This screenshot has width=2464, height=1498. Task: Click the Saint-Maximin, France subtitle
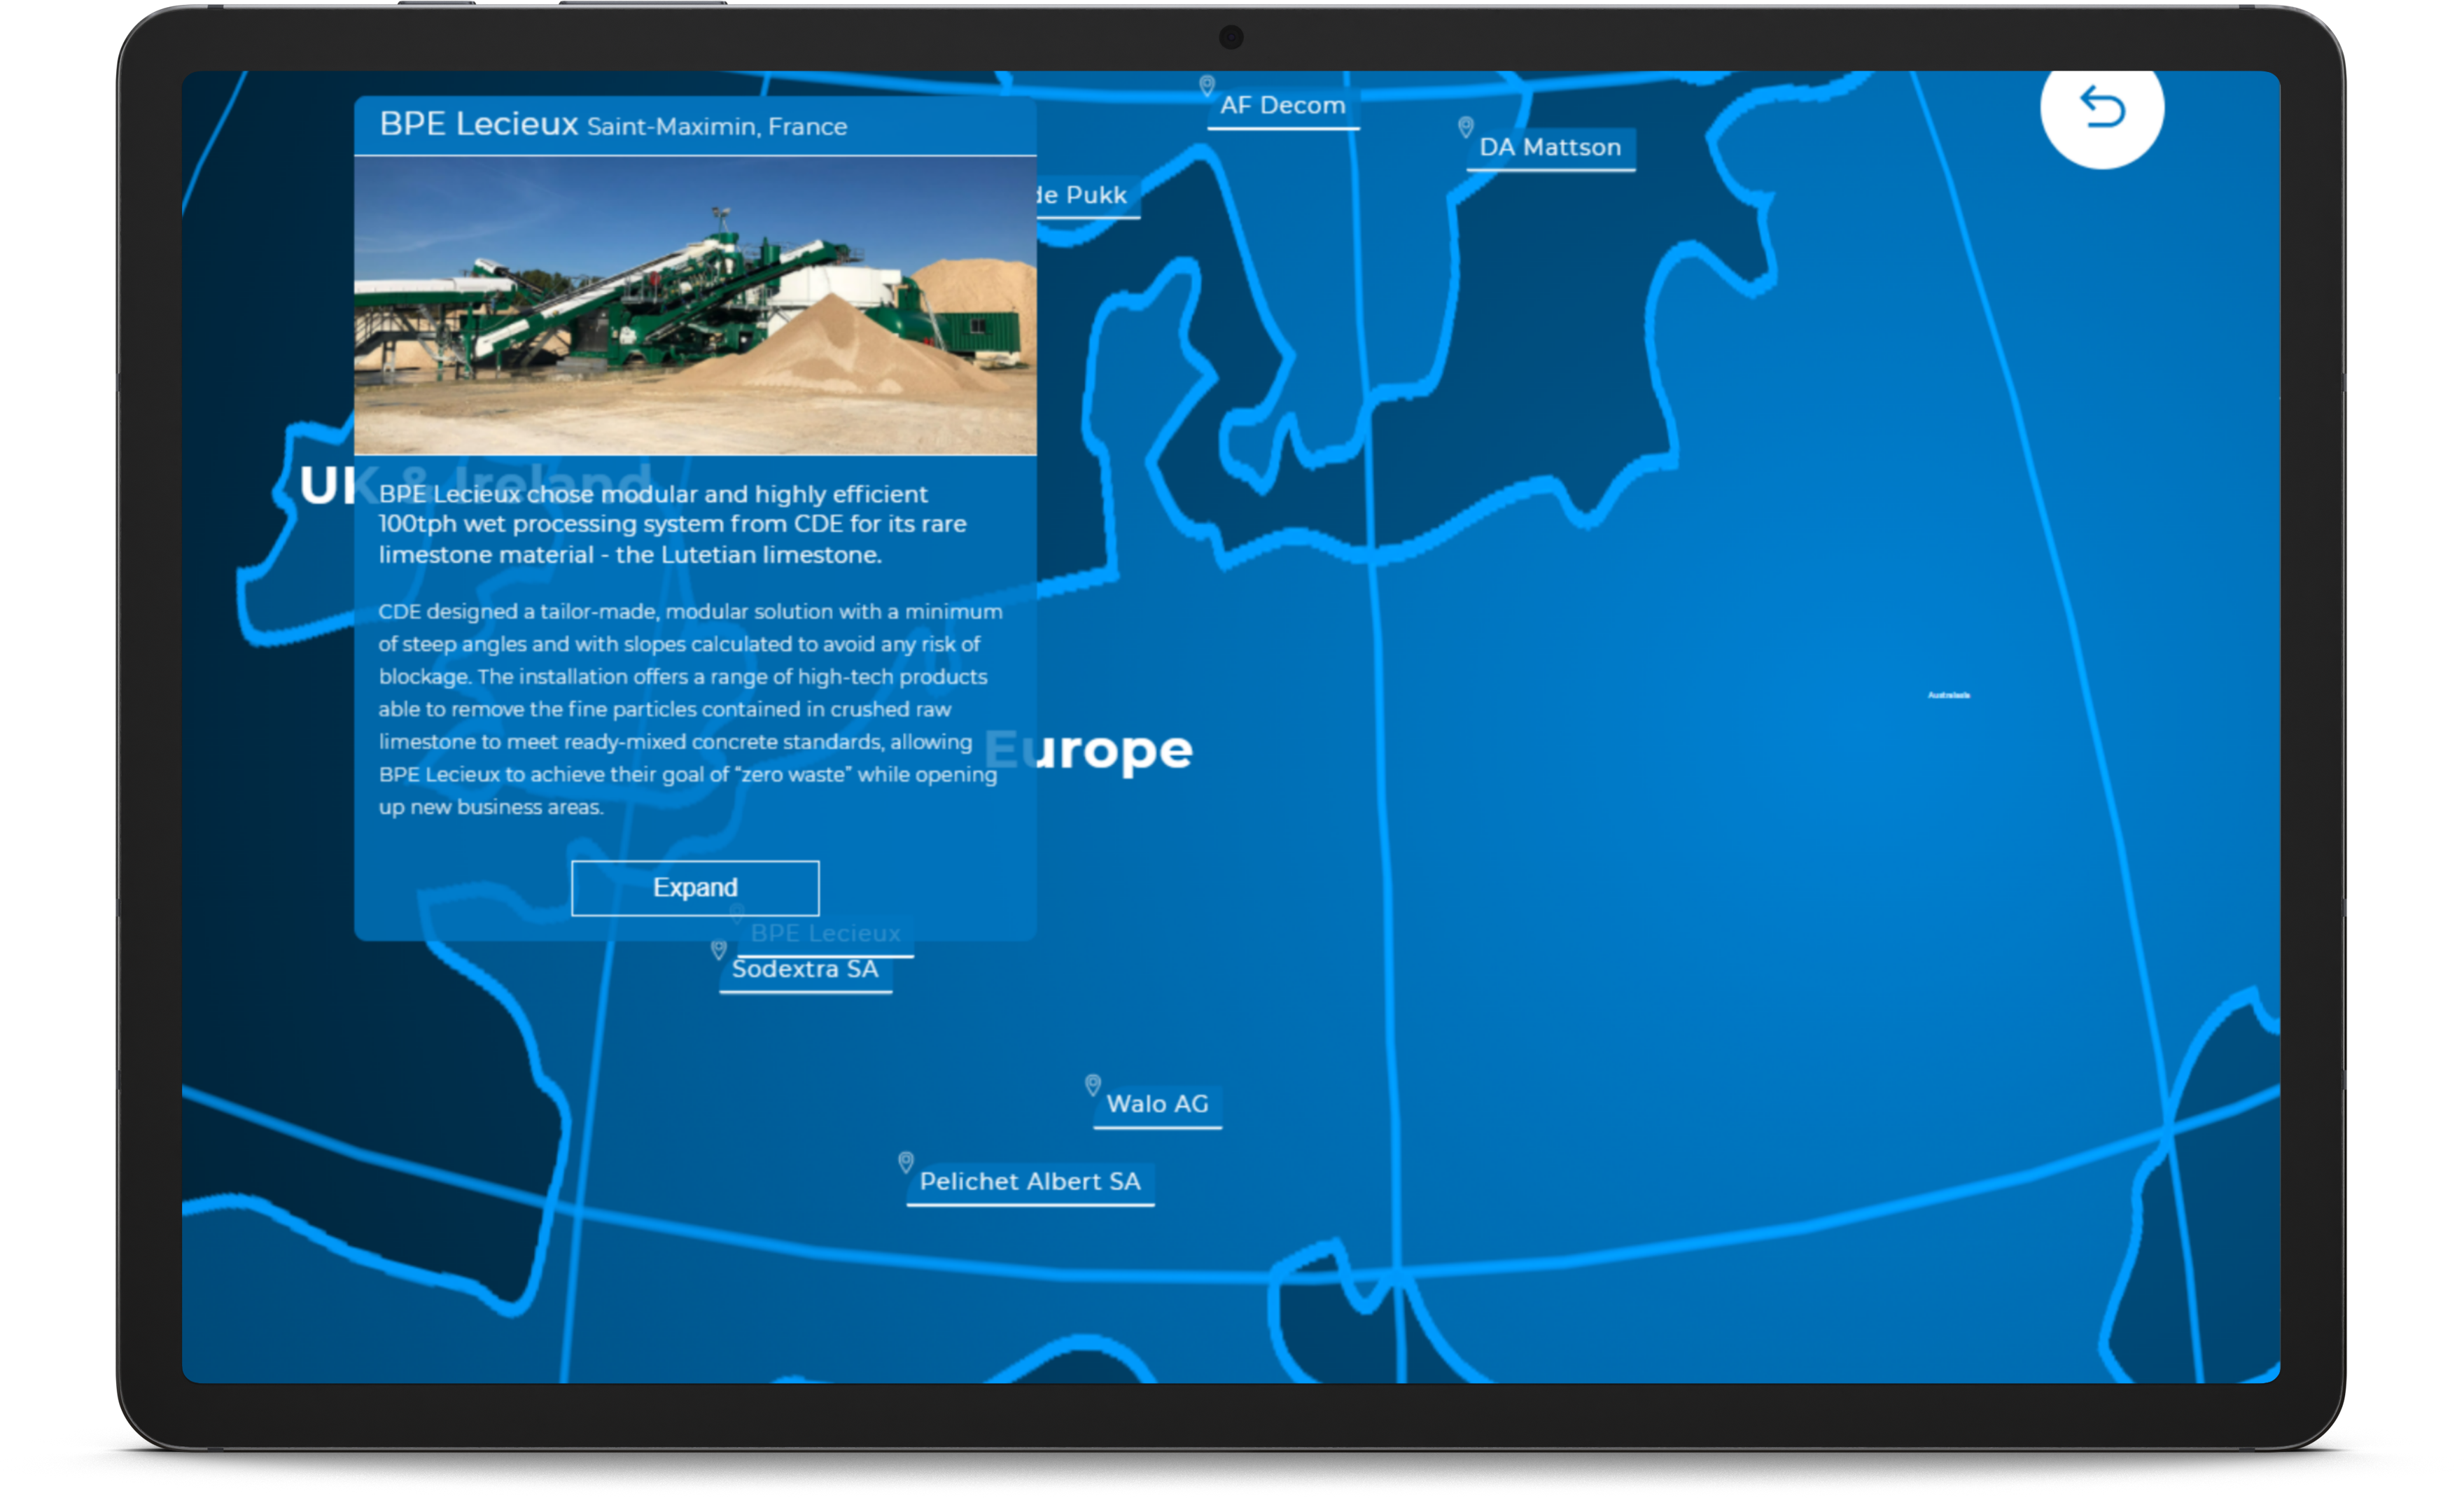(717, 127)
